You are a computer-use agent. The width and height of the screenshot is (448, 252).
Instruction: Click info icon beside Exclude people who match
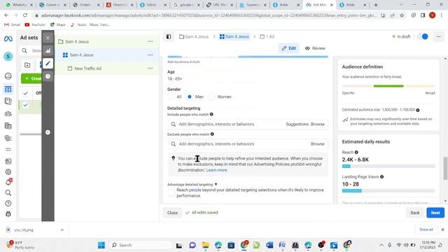click(x=212, y=134)
